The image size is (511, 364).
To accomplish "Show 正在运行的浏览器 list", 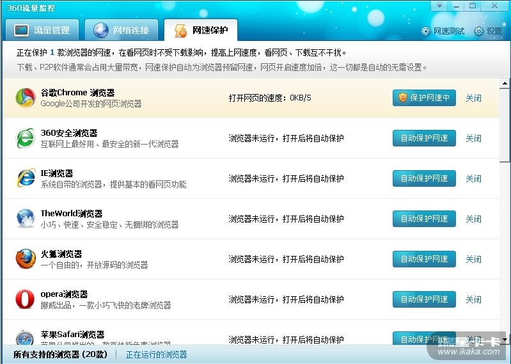I will point(157,354).
